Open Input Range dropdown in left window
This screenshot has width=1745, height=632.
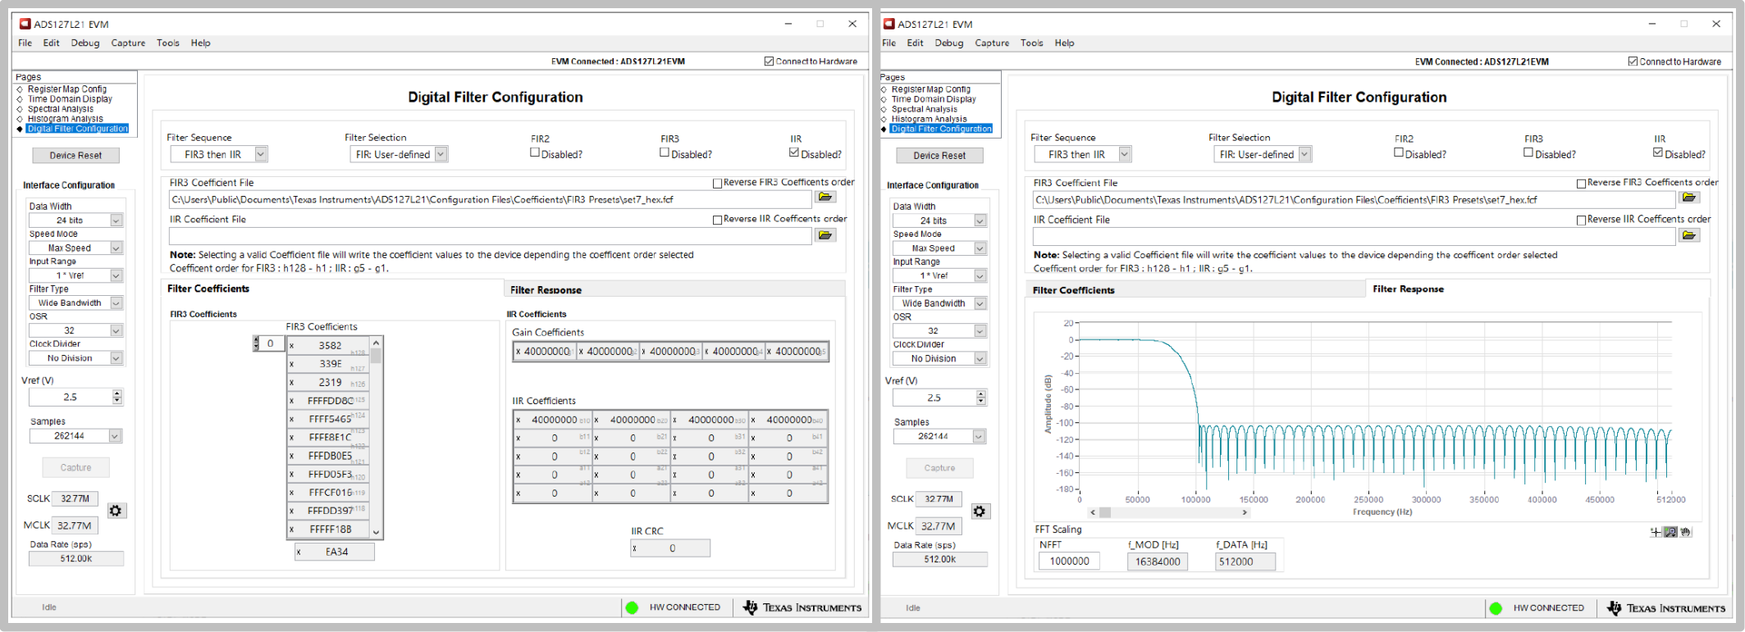(116, 275)
